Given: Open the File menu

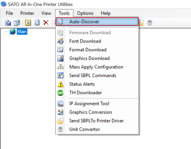Looking at the screenshot, I should point(9,13).
